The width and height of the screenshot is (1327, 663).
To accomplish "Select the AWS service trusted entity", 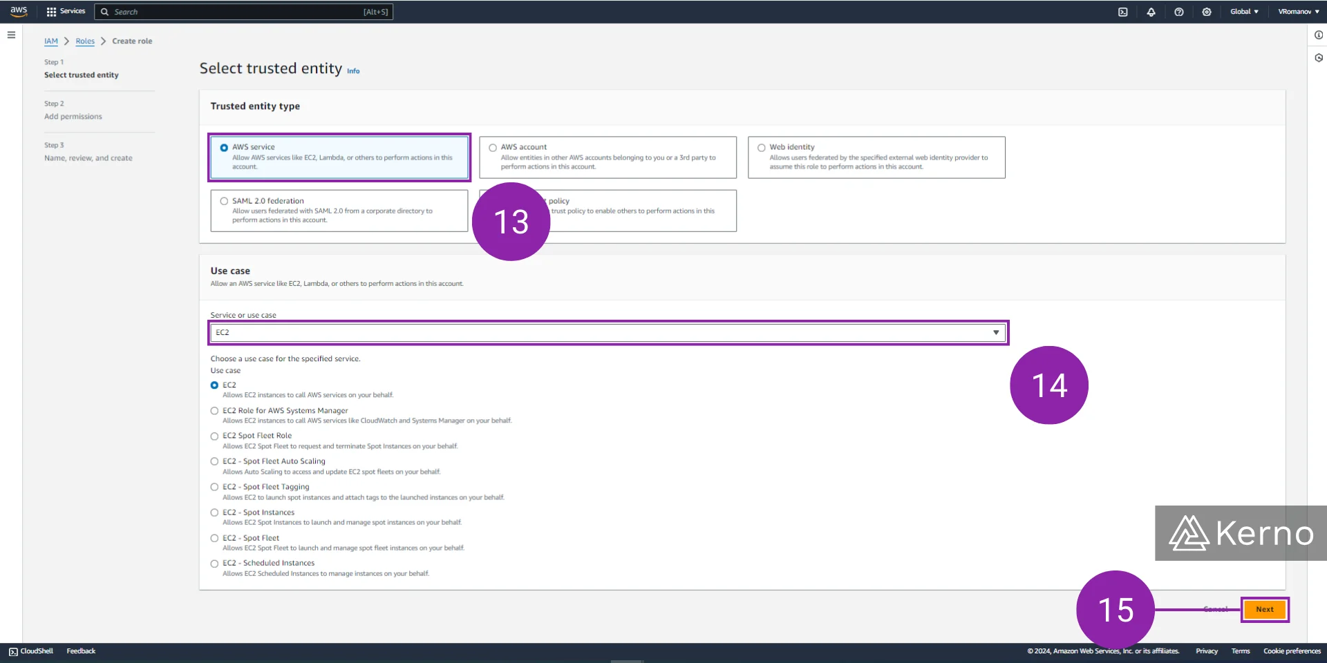I will tap(339, 157).
